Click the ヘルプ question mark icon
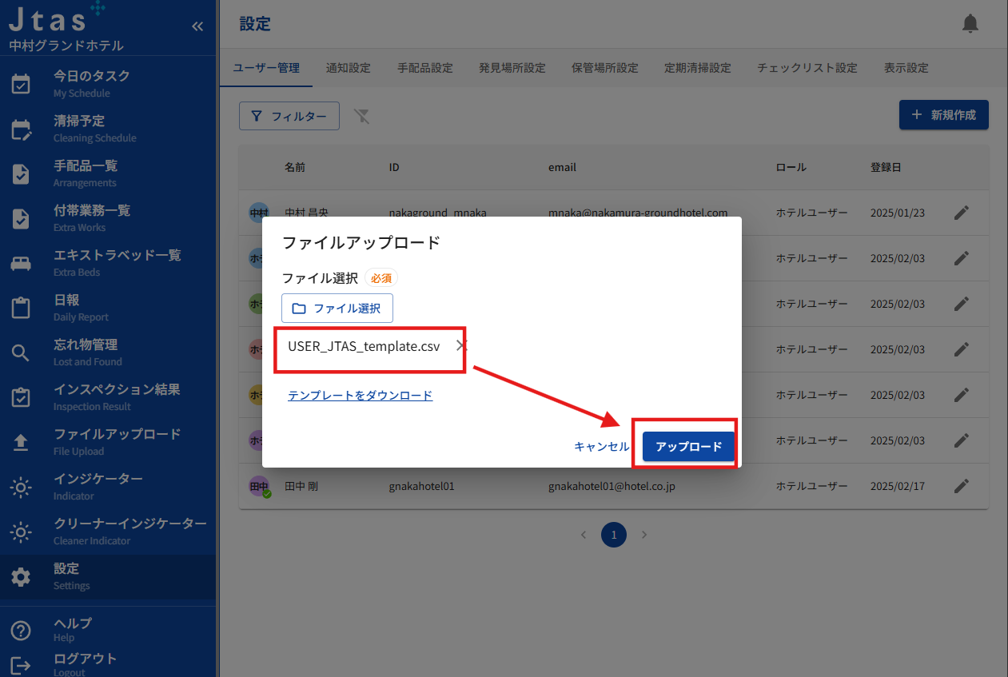 click(x=21, y=631)
